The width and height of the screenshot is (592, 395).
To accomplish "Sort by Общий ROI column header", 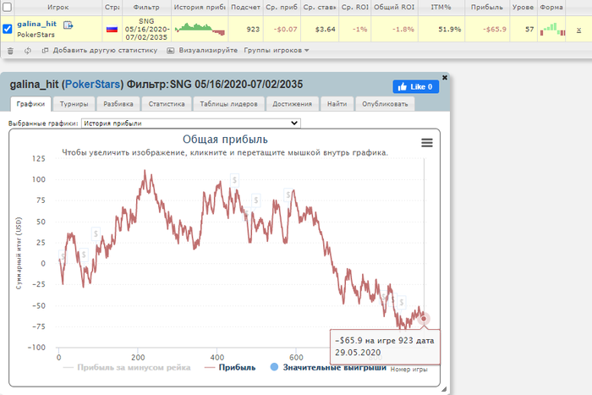I will coord(394,7).
